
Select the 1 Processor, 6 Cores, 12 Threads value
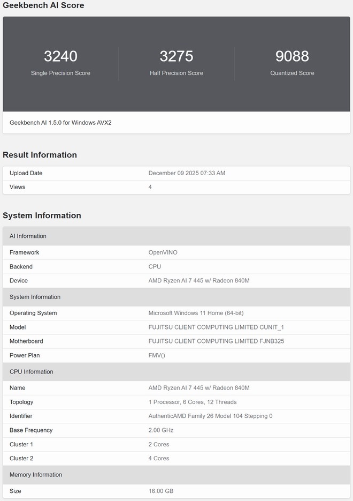[x=193, y=402]
